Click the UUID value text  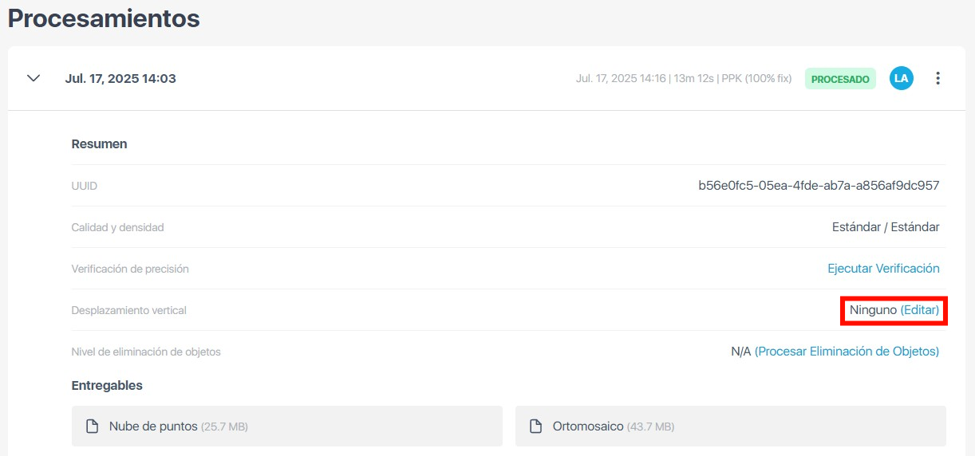819,186
